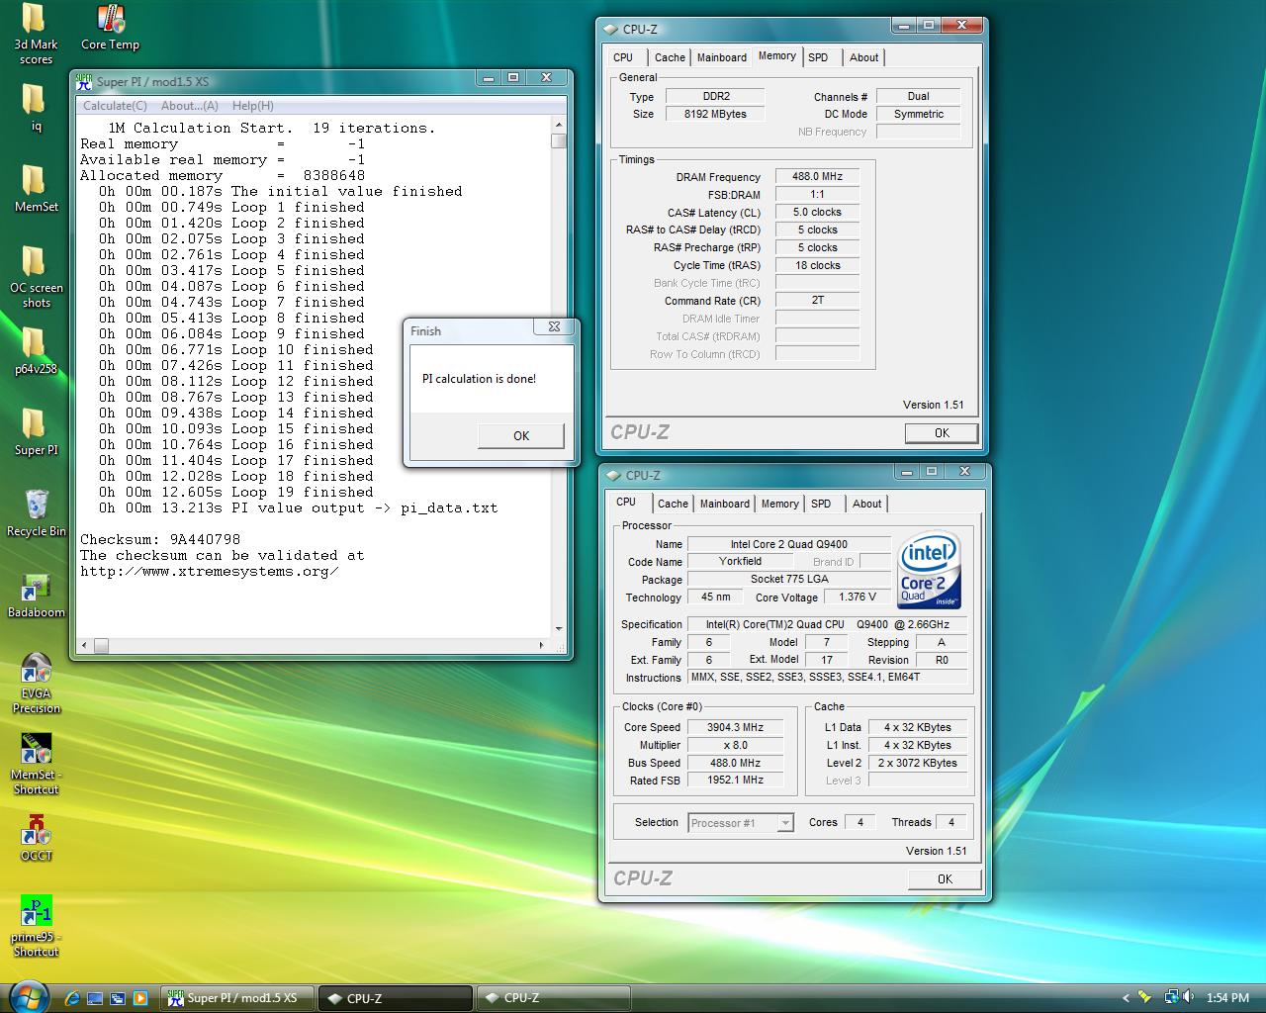Click Super PI scroll down arrow
Image resolution: width=1266 pixels, height=1013 pixels.
point(559,628)
